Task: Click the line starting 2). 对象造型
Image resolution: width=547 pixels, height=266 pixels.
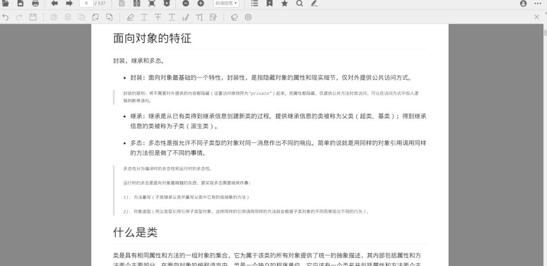Action: click(x=246, y=212)
